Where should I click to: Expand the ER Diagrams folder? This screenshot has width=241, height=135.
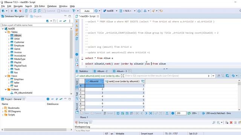click(3, 111)
